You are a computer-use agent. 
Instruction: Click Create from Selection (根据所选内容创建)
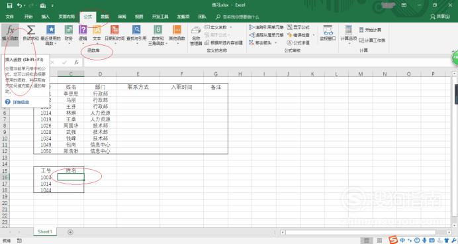click(224, 42)
